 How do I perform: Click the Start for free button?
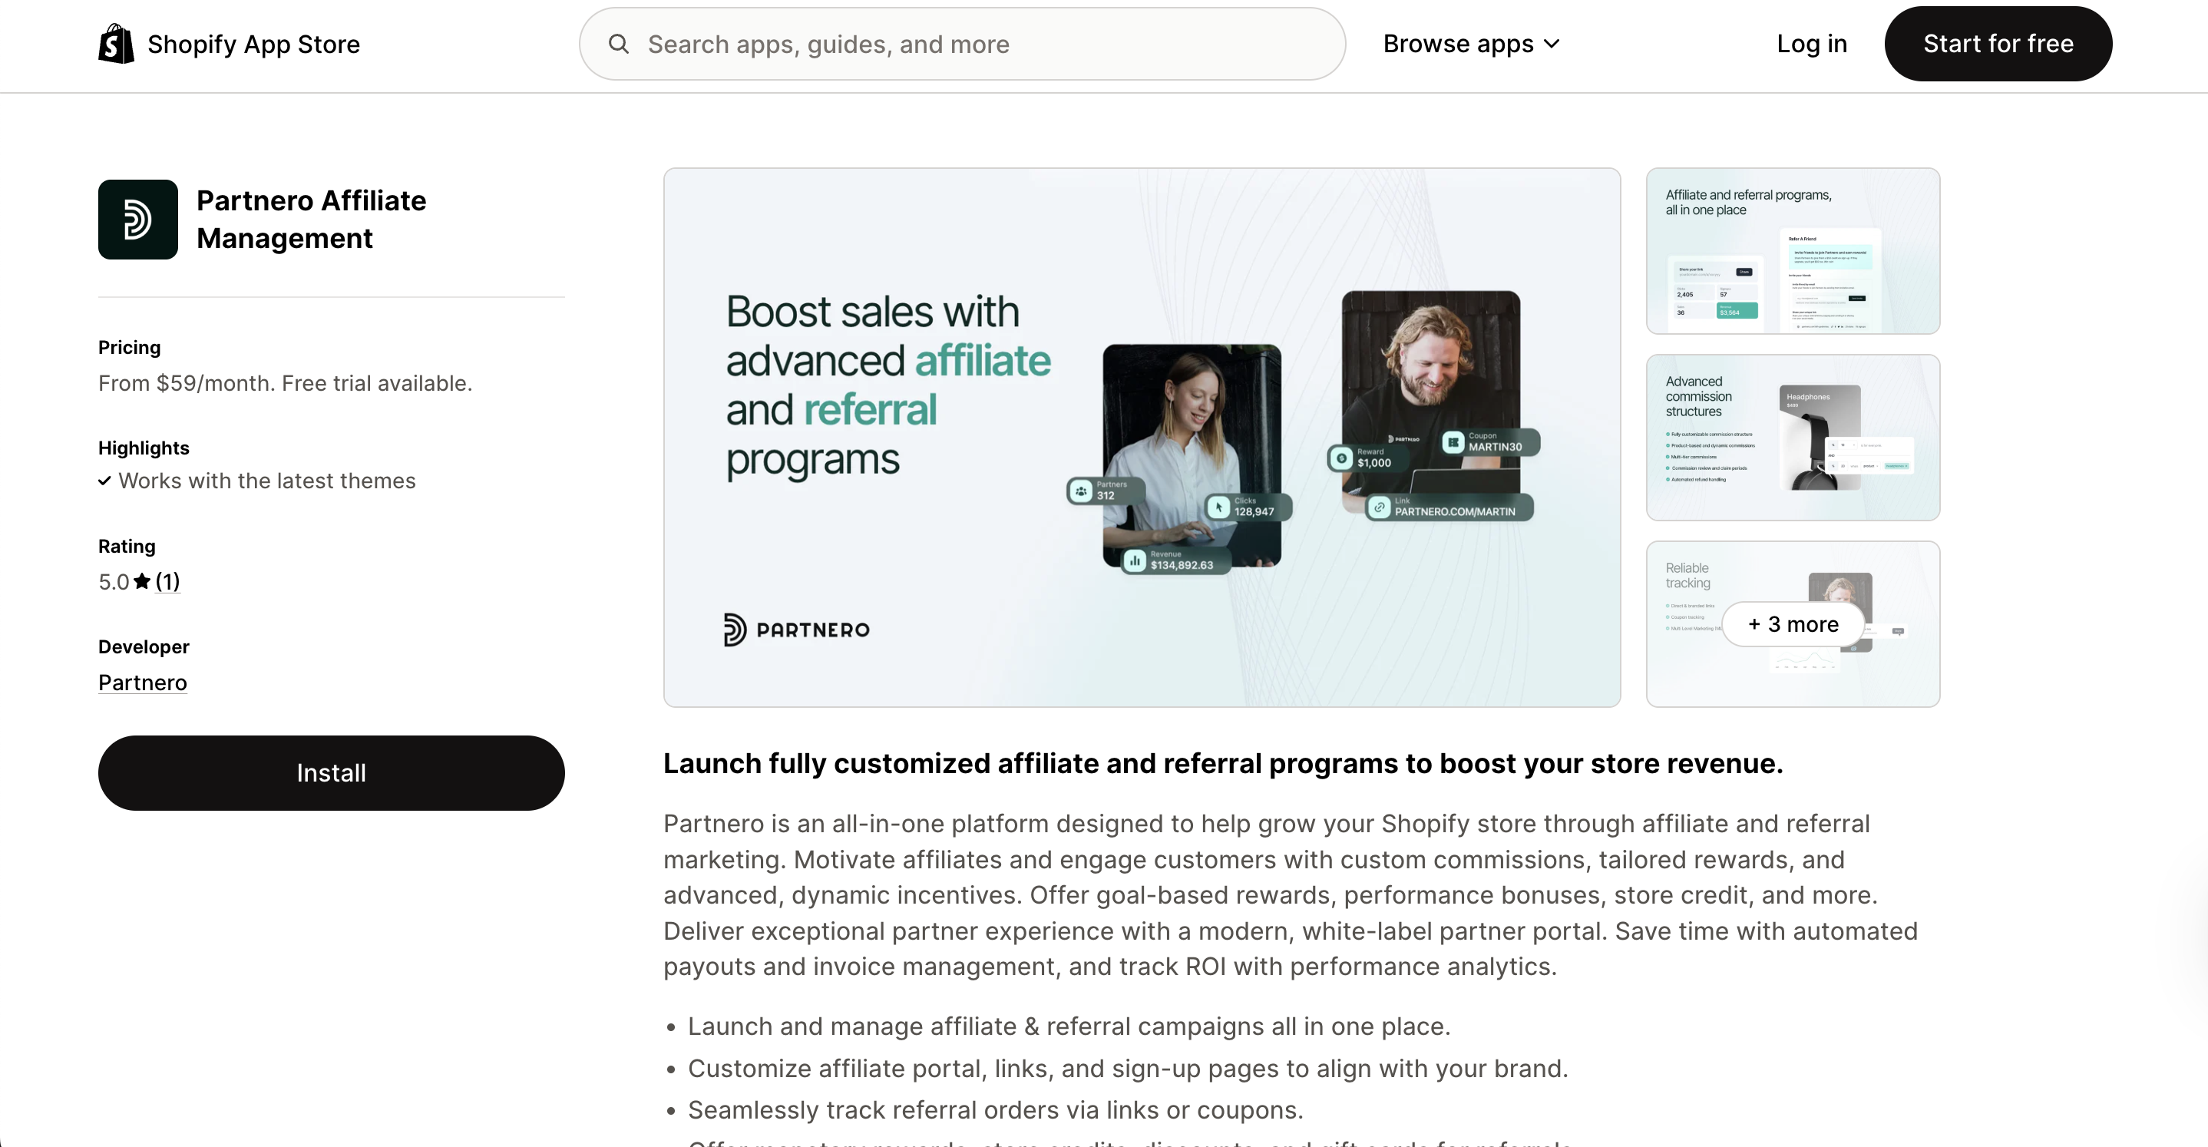click(1997, 44)
